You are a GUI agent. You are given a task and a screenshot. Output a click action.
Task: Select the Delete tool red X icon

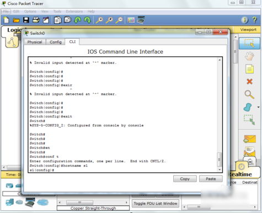coord(249,81)
